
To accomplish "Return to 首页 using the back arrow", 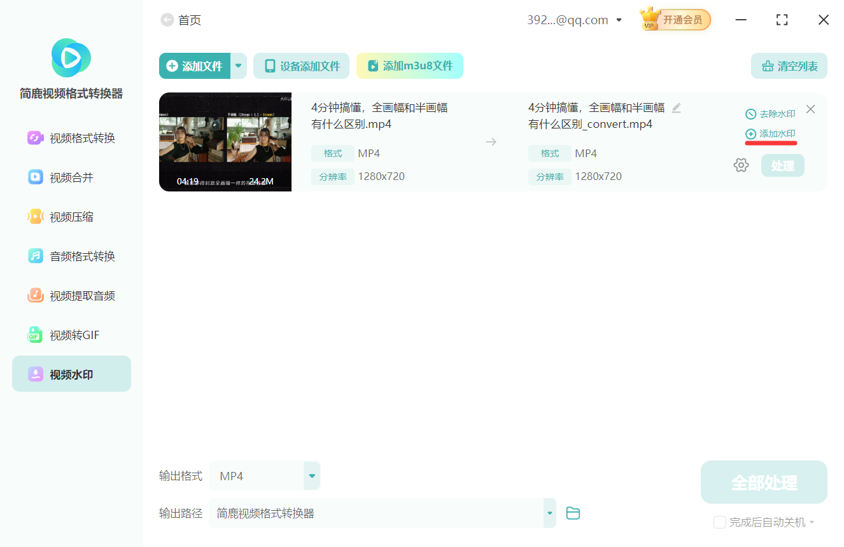I will [x=167, y=20].
